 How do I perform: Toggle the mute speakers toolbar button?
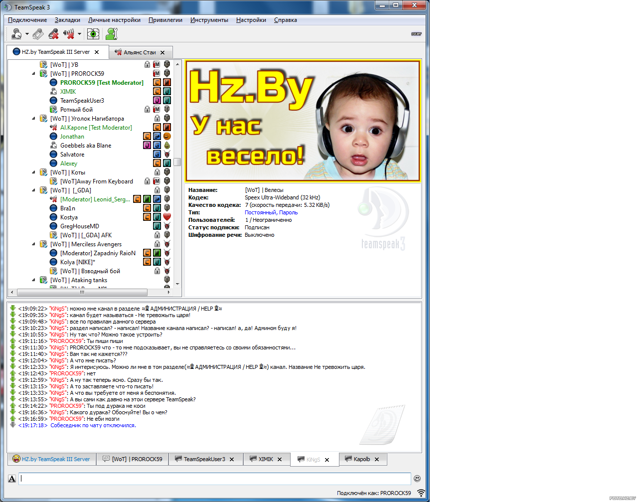coord(69,34)
